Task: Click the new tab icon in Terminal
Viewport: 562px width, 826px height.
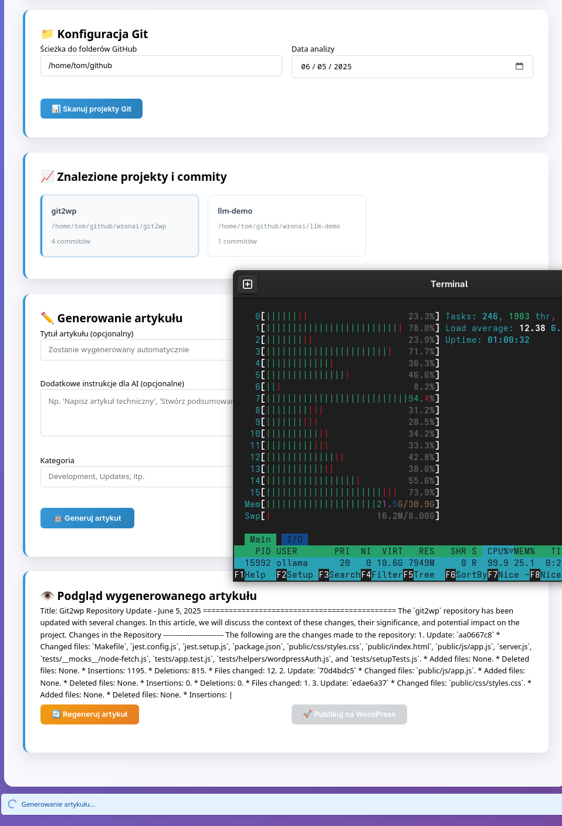Action: (248, 284)
